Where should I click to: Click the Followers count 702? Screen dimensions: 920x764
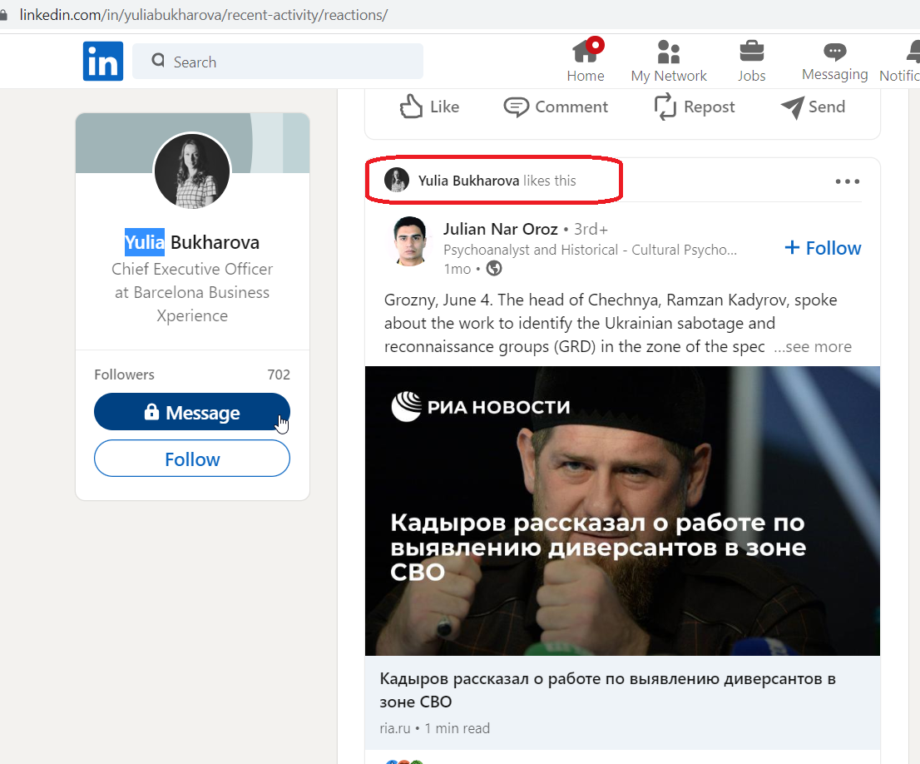[x=279, y=375]
